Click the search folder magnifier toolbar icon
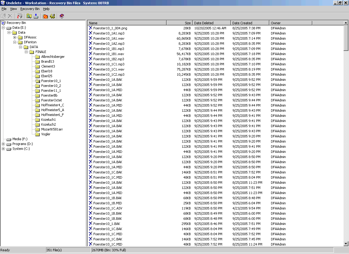This screenshot has width=349, height=254. (29, 16)
